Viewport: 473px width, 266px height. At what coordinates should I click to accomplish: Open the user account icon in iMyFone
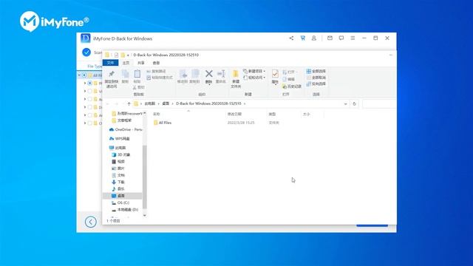[x=313, y=38]
